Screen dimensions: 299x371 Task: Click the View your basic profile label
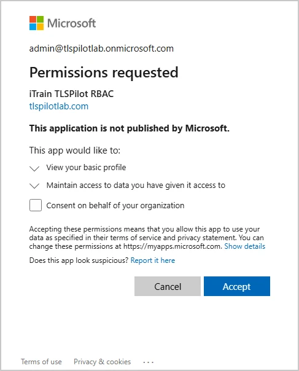click(86, 168)
